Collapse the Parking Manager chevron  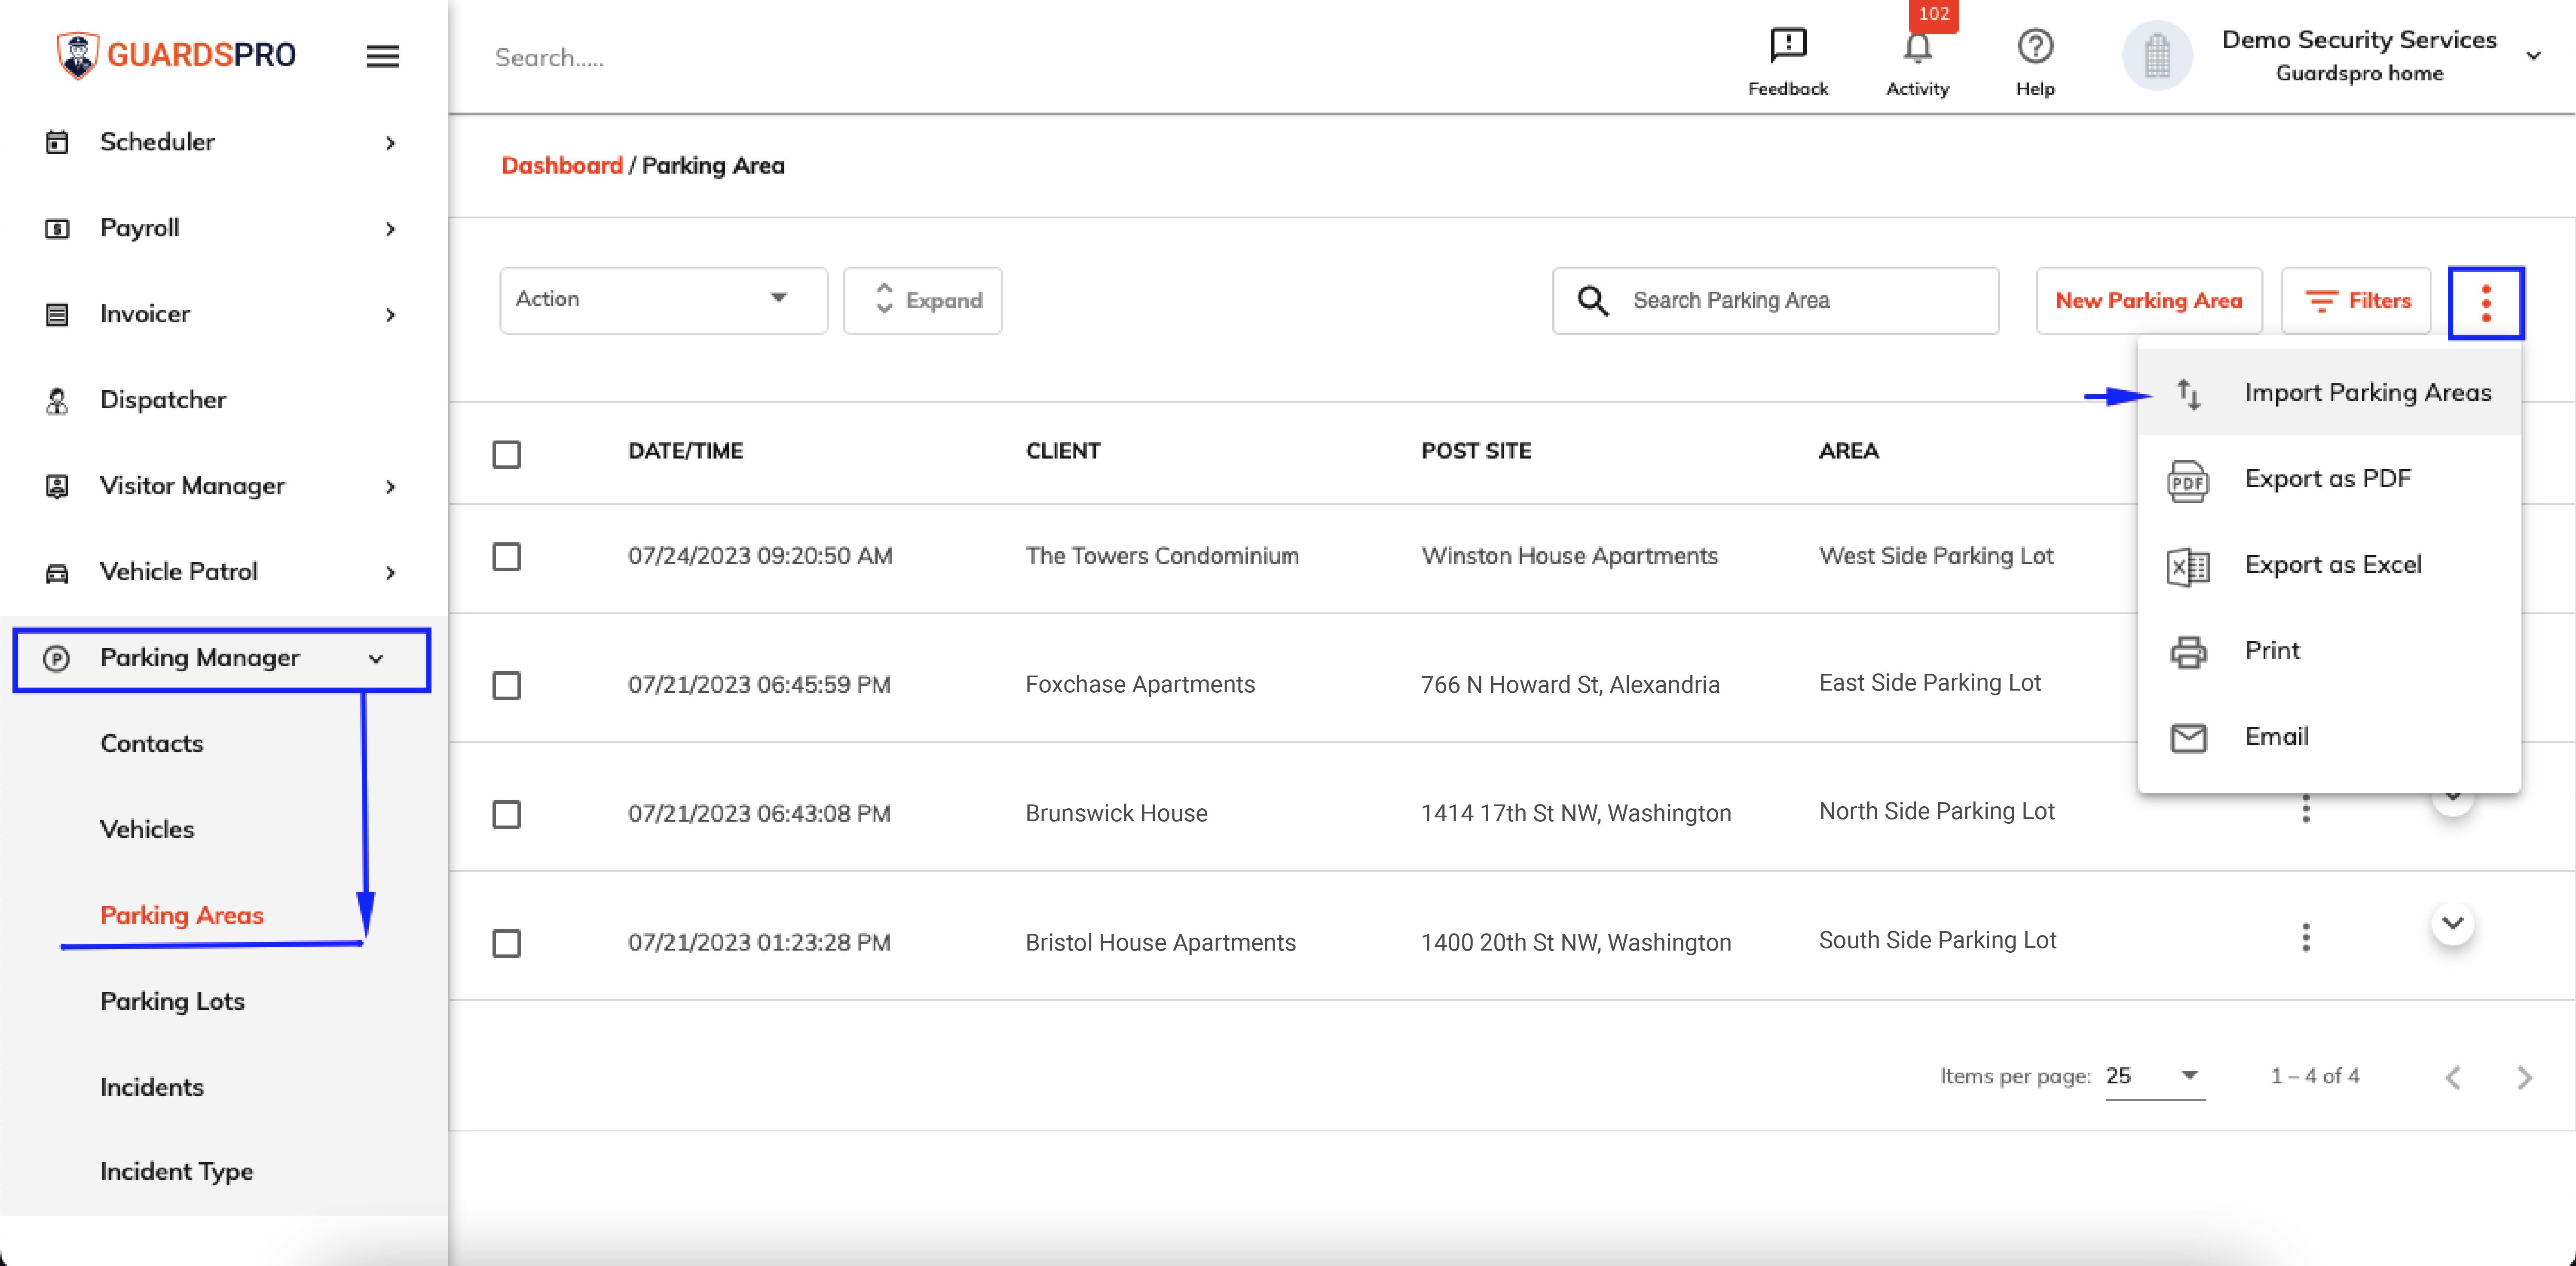[x=376, y=659]
